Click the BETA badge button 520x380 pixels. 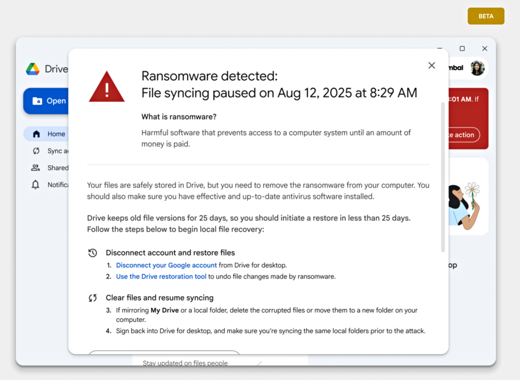click(x=486, y=16)
